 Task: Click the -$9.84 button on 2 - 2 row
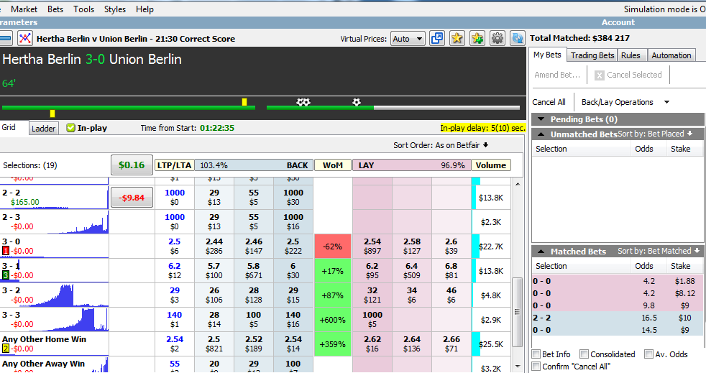coord(132,198)
